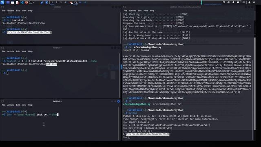The width and height of the screenshot is (261, 147).
Task: Click window icon of top-left terminal titlebar
Action: coord(2,7)
